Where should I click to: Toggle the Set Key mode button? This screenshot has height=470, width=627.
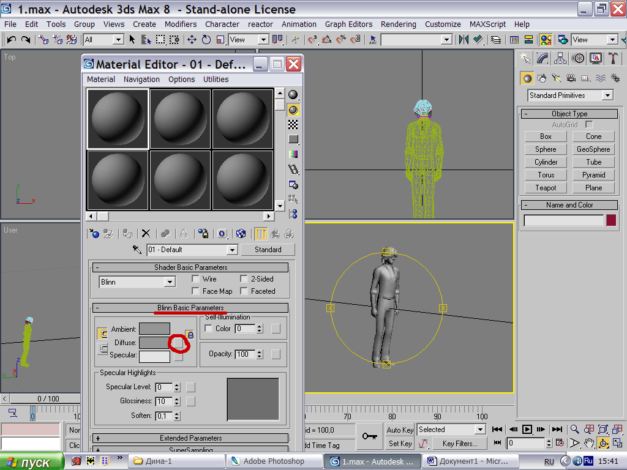click(x=400, y=443)
